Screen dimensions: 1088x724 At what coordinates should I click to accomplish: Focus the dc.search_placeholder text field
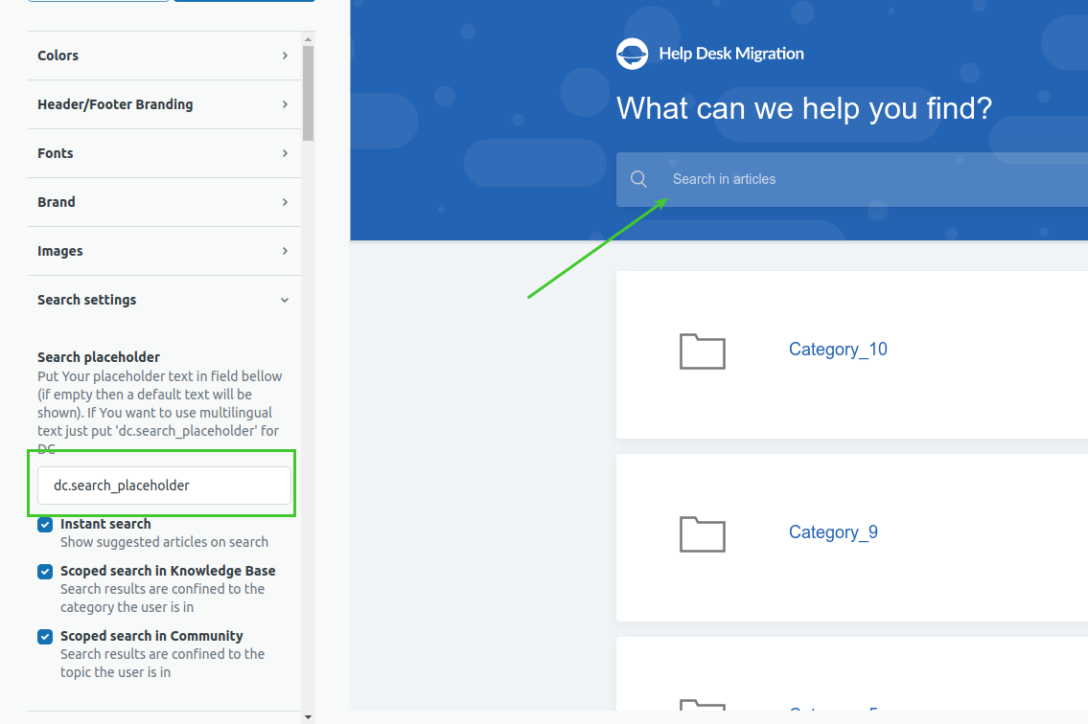(x=164, y=486)
